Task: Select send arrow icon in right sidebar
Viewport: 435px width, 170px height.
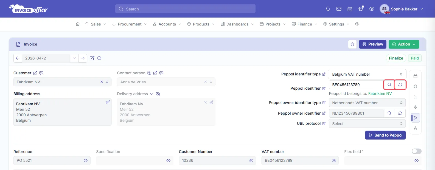Action: coord(416,118)
